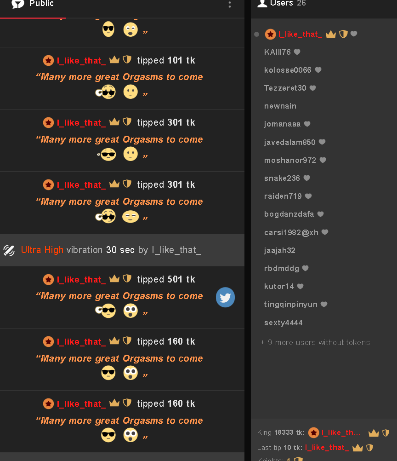This screenshot has height=461, width=397.
Task: Open the Users list tab
Action: pos(282,3)
